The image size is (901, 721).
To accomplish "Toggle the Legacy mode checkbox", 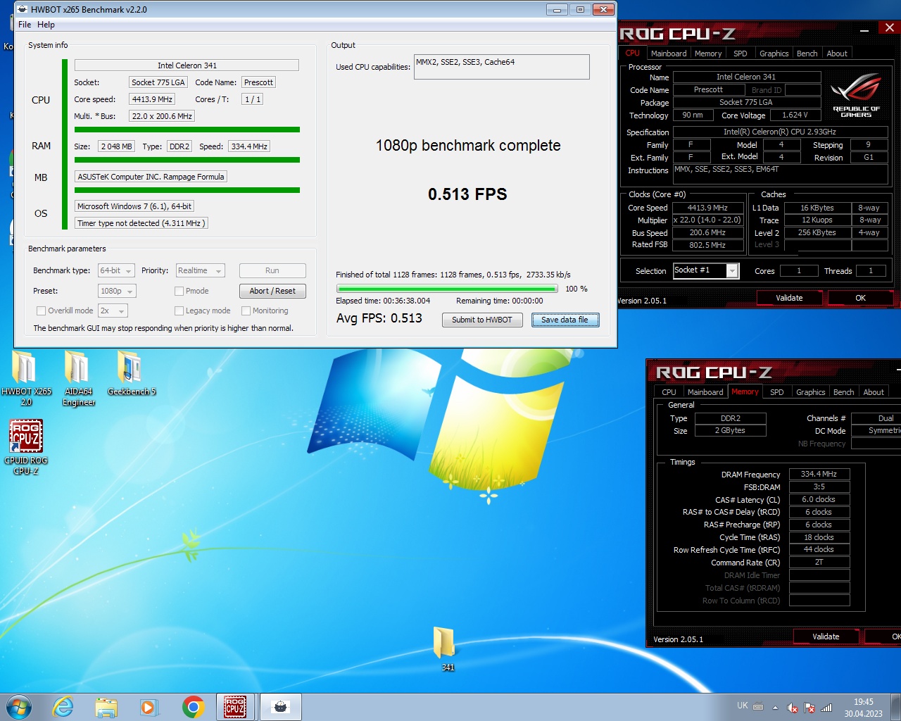I will [x=179, y=311].
